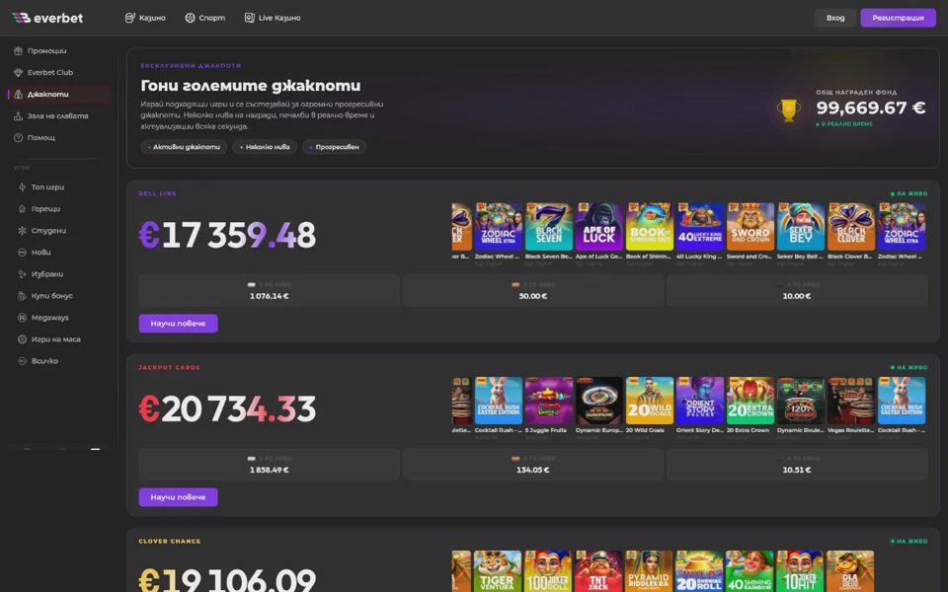Screen dimensions: 948x592
Task: Open 20 Extra Crown game thumbnail
Action: click(x=750, y=401)
